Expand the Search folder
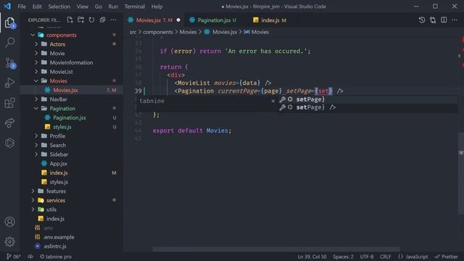This screenshot has height=261, width=464. (36, 145)
